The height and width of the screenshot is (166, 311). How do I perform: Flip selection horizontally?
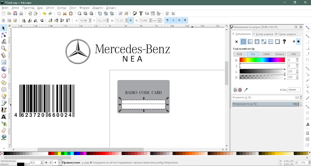point(36,20)
